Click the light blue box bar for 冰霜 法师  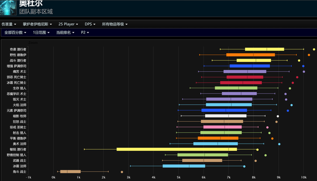point(184,166)
